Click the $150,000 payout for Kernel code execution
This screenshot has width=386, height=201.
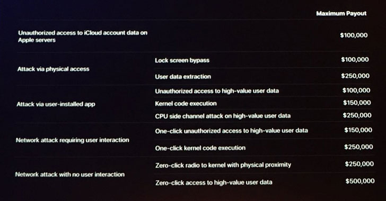pos(357,103)
